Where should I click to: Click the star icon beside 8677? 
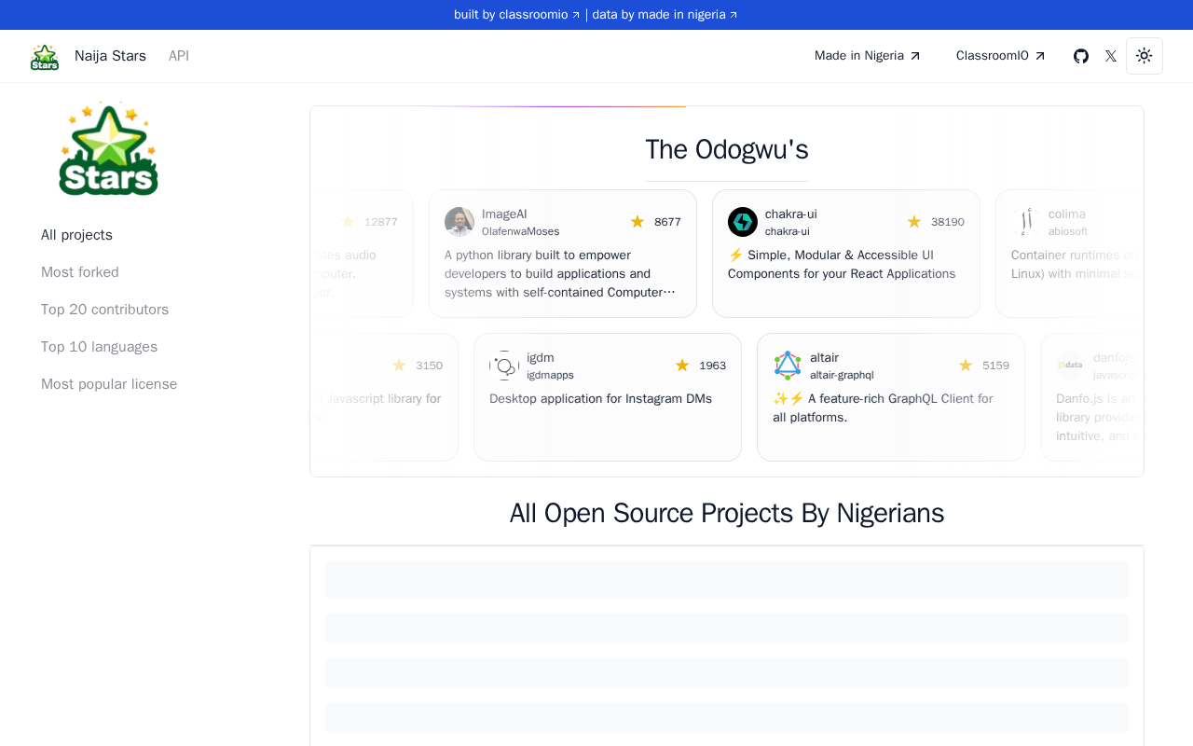pyautogui.click(x=638, y=222)
